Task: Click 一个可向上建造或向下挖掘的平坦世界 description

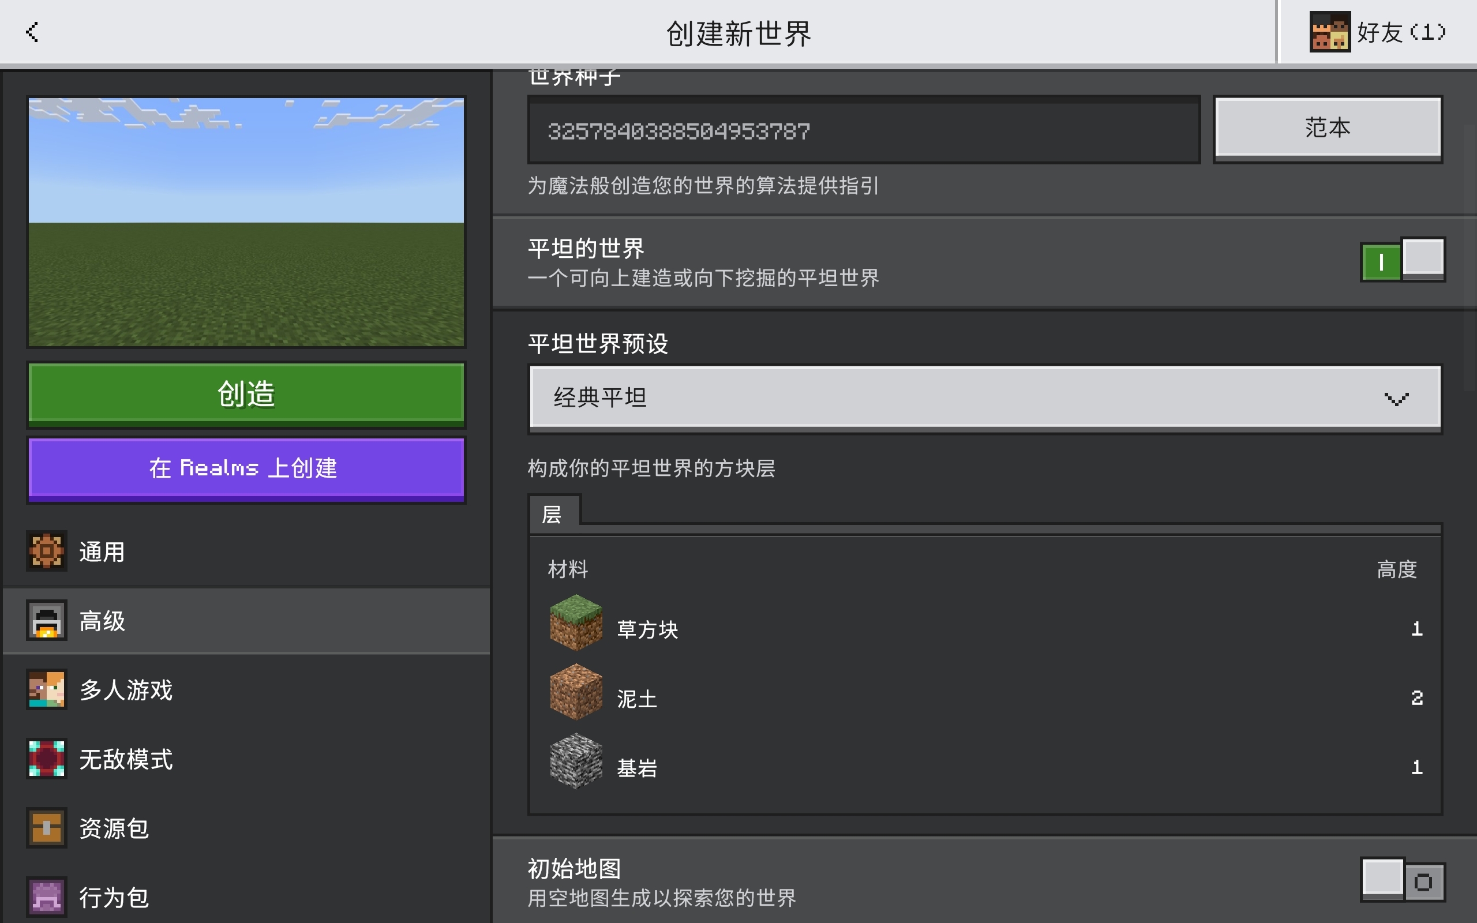Action: [703, 277]
